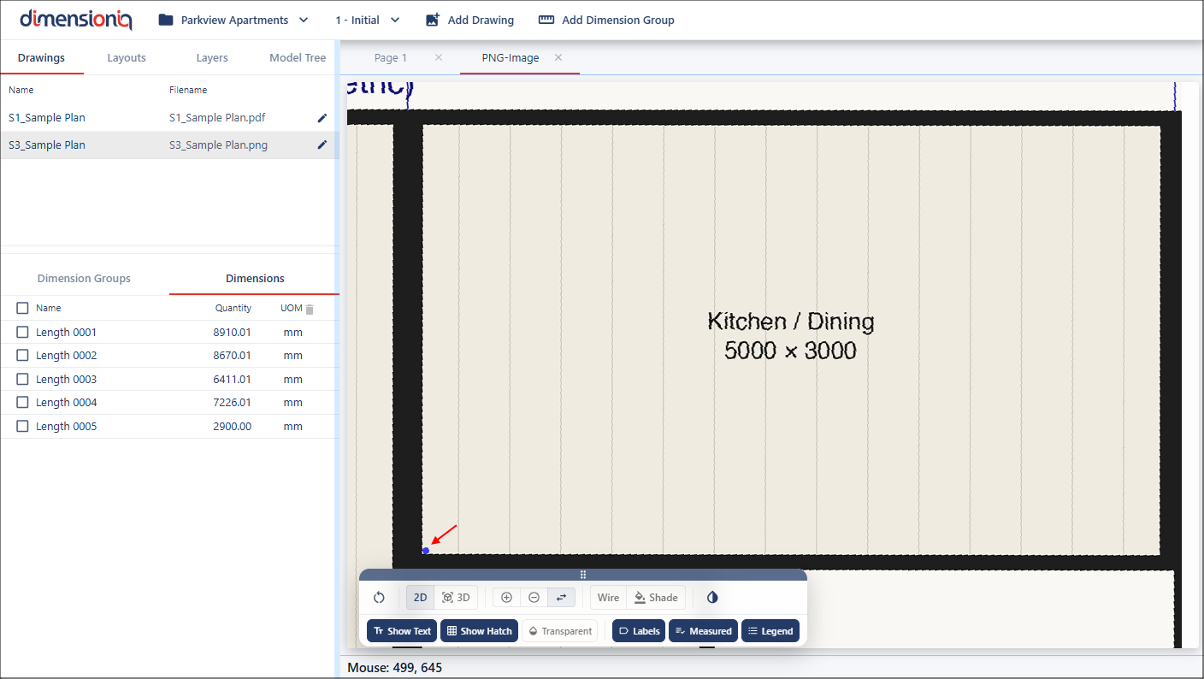Viewport: 1204px width, 679px height.
Task: Edit the S1_Sample Plan drawing with pencil icon
Action: (x=322, y=118)
